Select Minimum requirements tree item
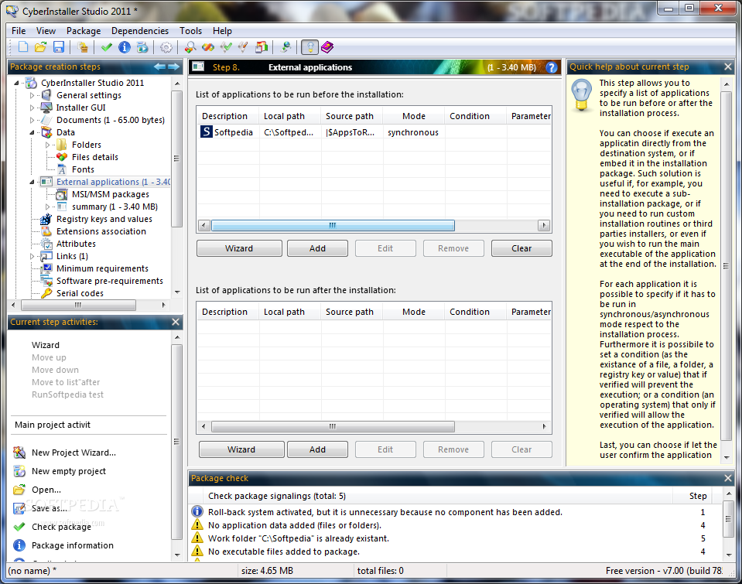Screen dimensions: 742x584 point(102,268)
